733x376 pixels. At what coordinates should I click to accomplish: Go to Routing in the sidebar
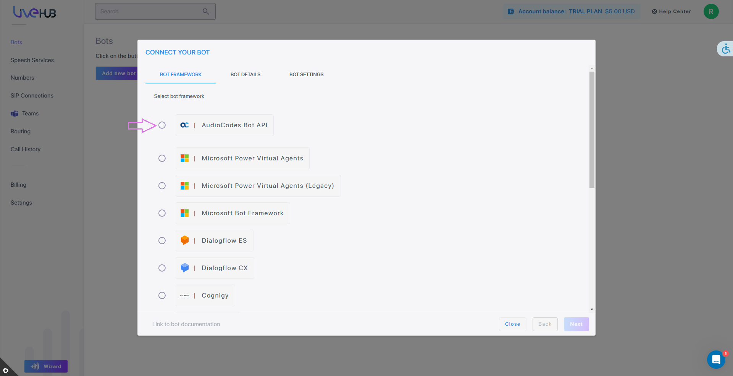21,131
